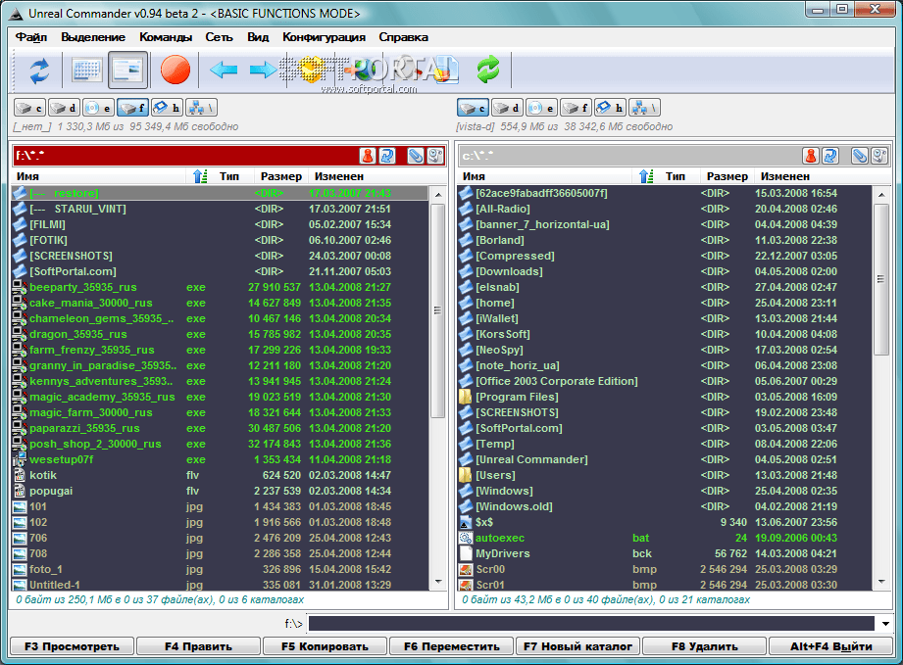Click paperclip icon in left path bar
This screenshot has width=903, height=665.
[415, 156]
